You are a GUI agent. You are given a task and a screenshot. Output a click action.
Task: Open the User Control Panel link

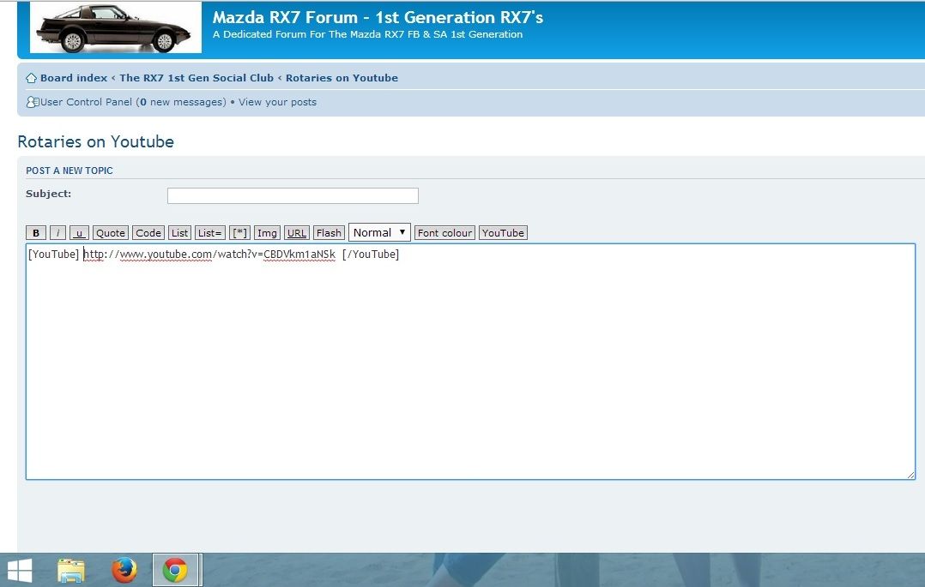(86, 102)
